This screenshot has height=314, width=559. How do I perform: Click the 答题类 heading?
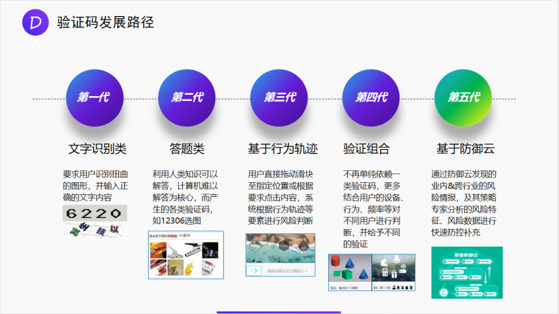coord(187,149)
